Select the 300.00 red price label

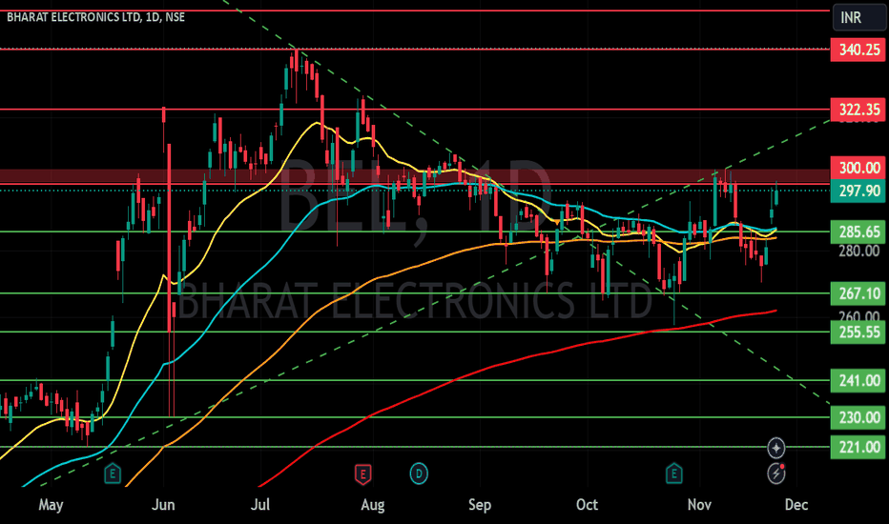click(858, 168)
